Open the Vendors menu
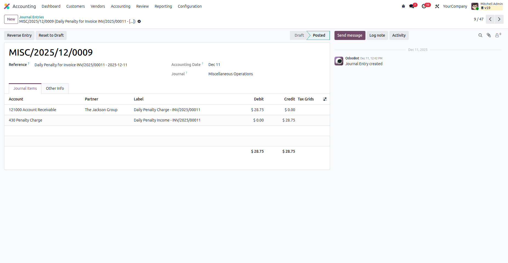This screenshot has width=508, height=263. tap(98, 6)
